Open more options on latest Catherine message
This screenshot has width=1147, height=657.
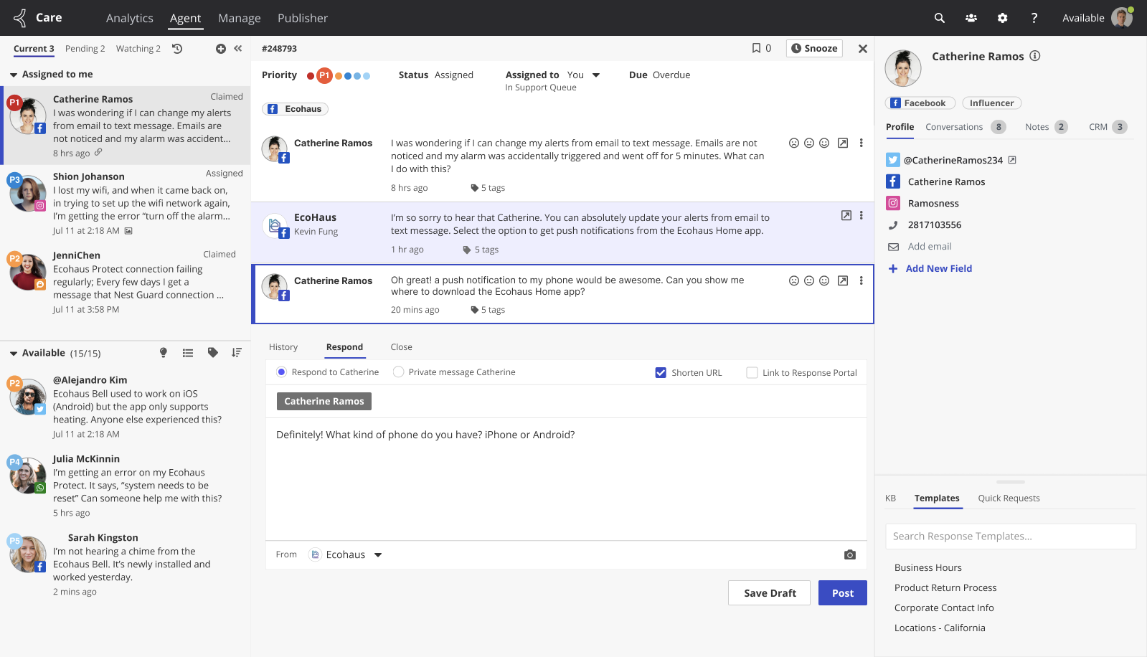click(861, 280)
